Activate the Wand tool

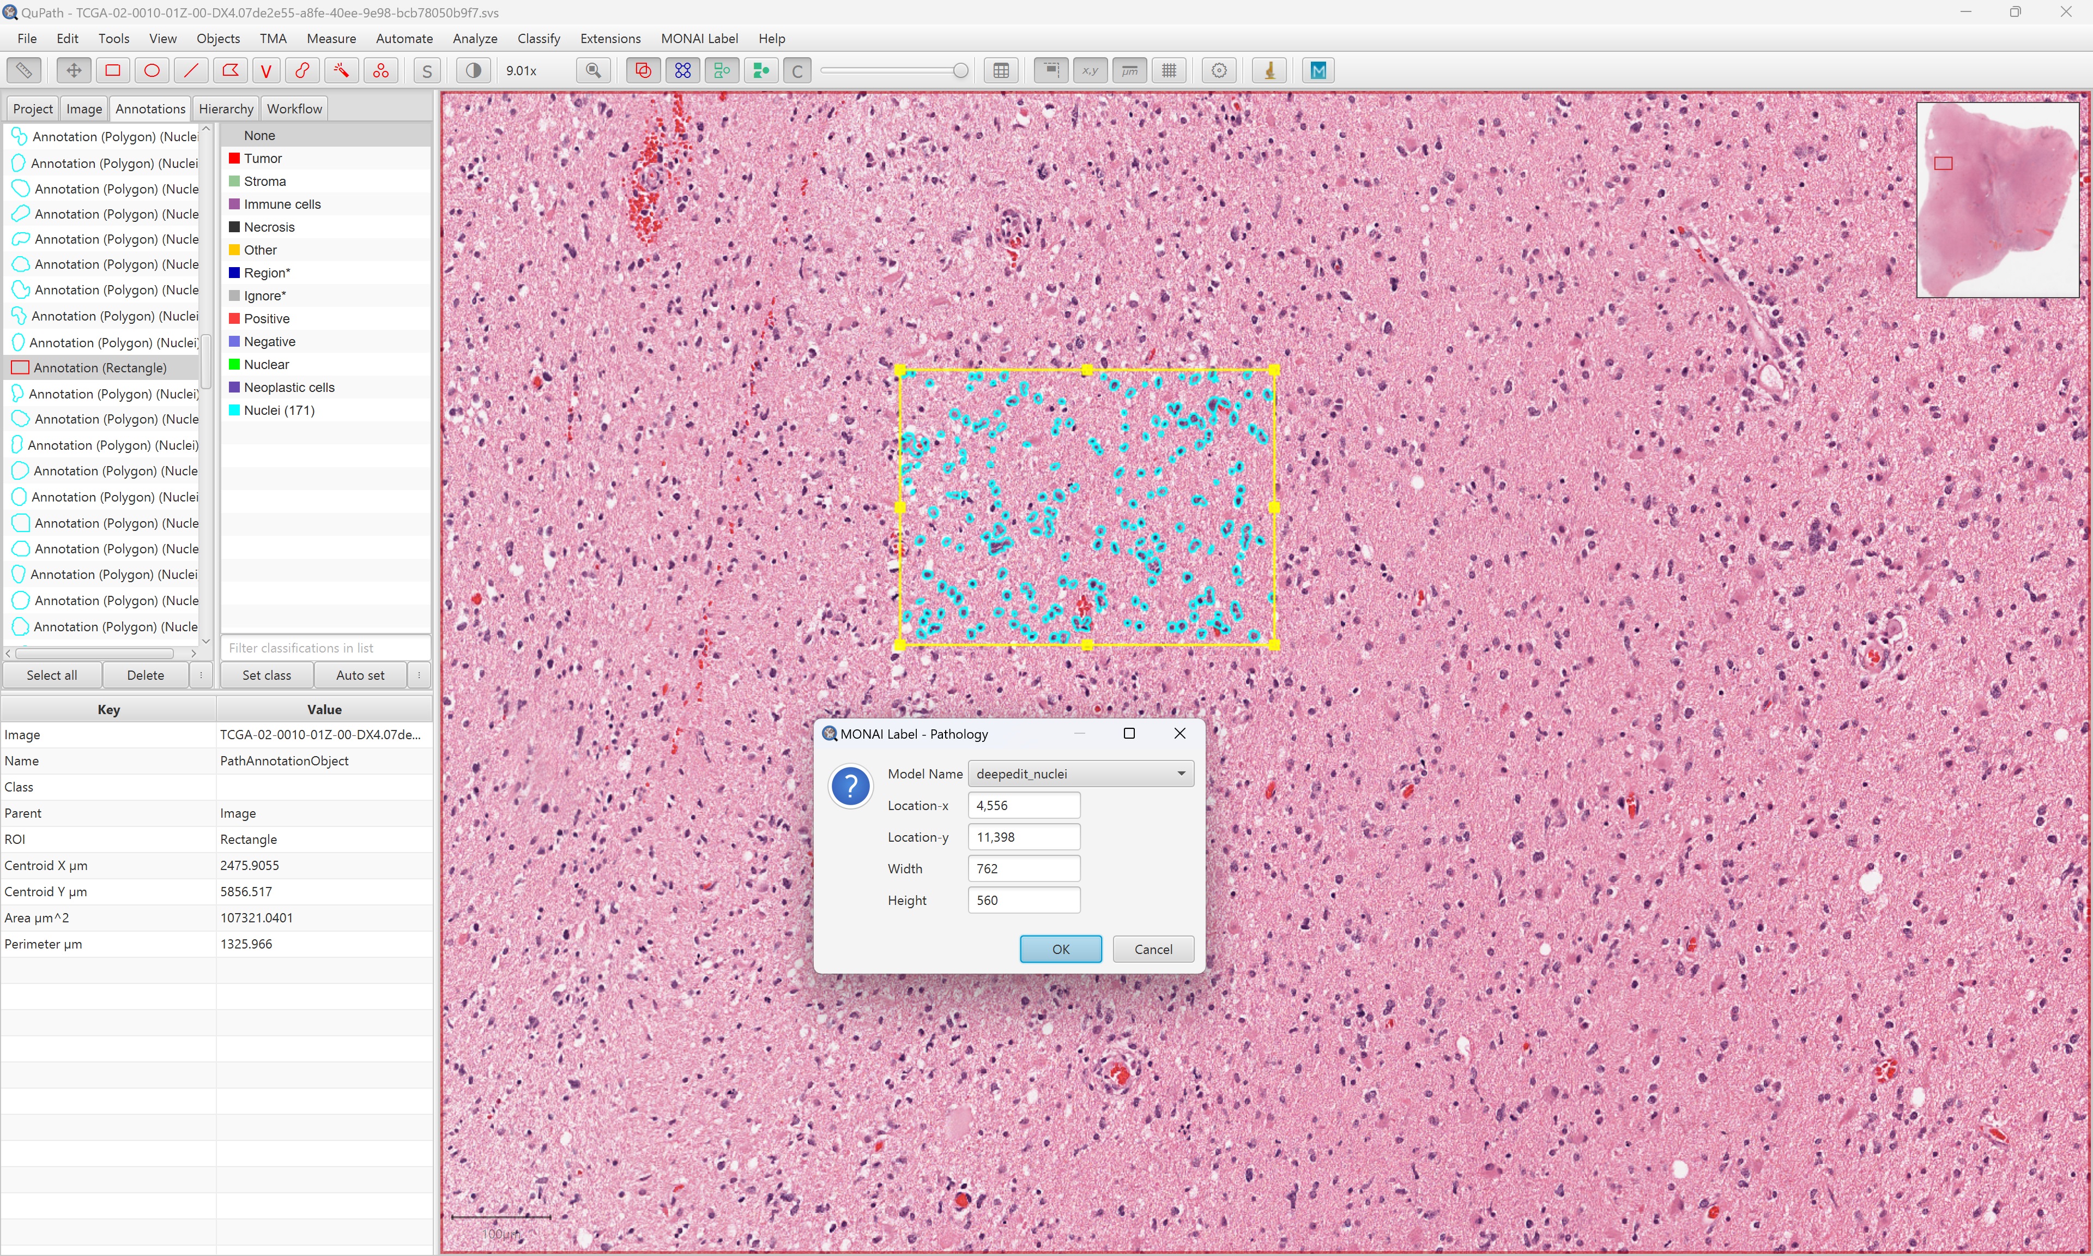(x=341, y=70)
